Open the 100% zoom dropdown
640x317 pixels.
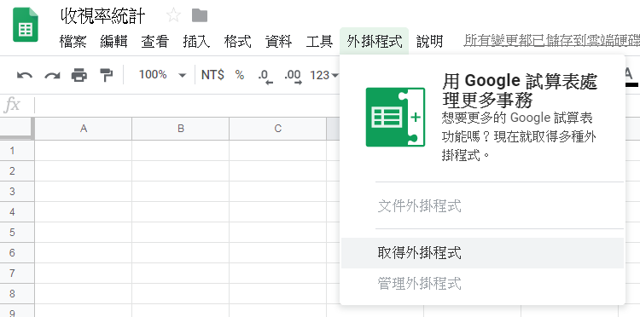[162, 75]
